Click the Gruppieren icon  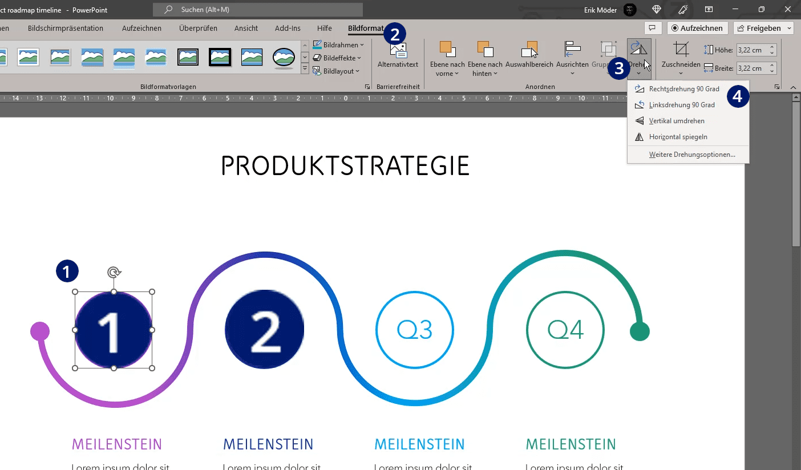click(x=608, y=50)
